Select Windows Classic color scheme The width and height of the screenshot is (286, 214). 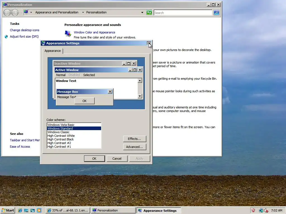pos(74,132)
